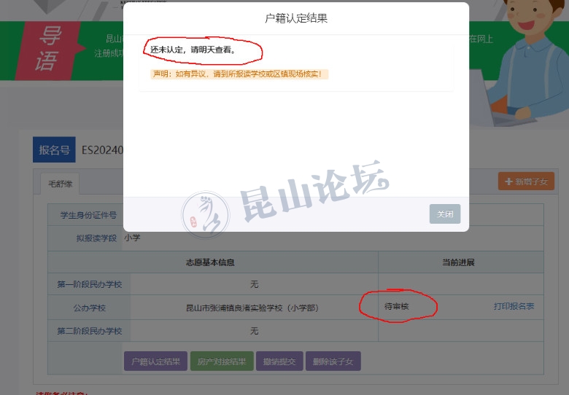Click the 户籍认定结果 button

155,361
